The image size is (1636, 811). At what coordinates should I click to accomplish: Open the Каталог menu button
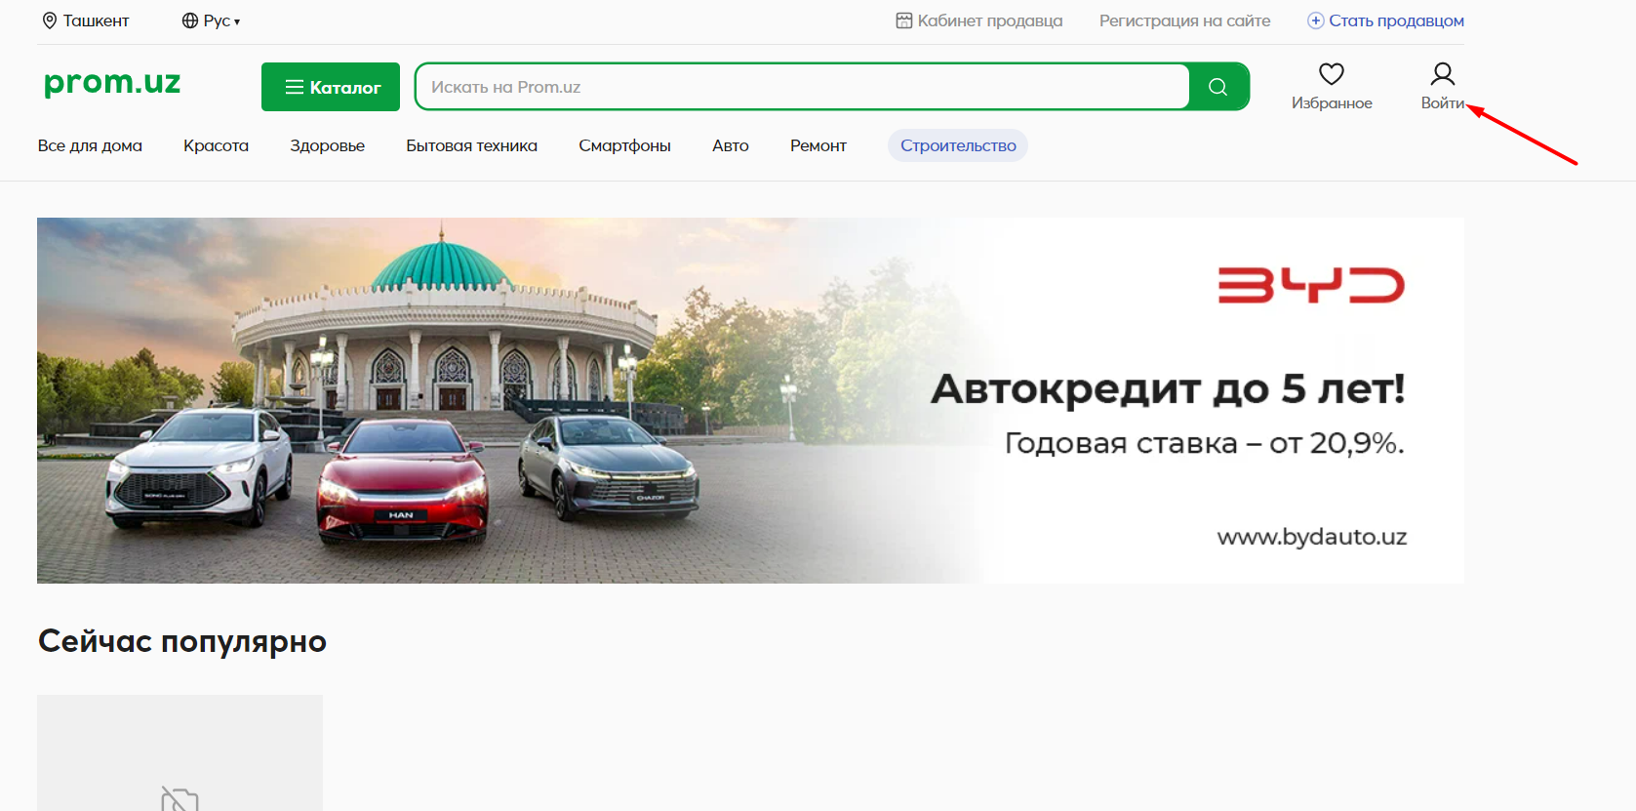[331, 87]
